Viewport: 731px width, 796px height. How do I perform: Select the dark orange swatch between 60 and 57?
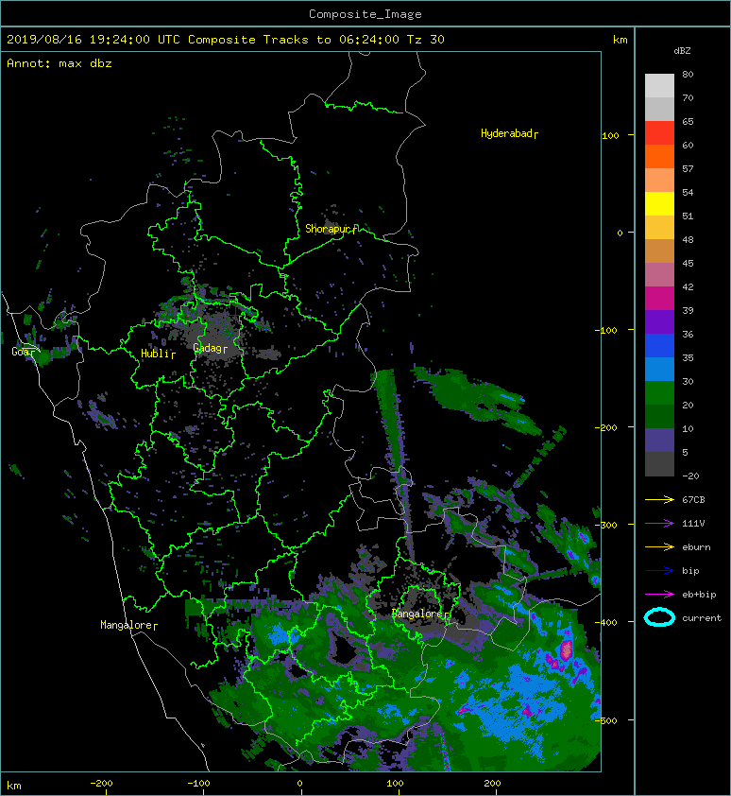659,156
